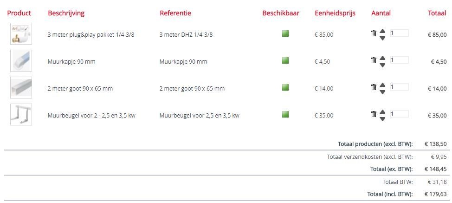Increase 2 meter goot quantity
Screen dimensions: 452x203
[x=382, y=85]
